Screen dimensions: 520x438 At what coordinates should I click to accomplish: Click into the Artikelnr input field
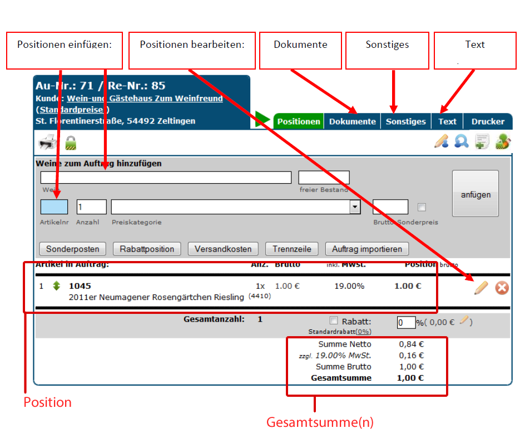(x=54, y=207)
